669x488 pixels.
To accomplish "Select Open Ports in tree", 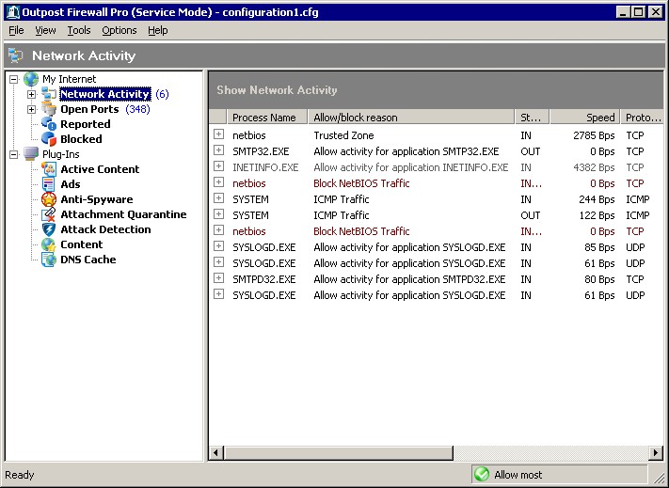I will tap(89, 109).
